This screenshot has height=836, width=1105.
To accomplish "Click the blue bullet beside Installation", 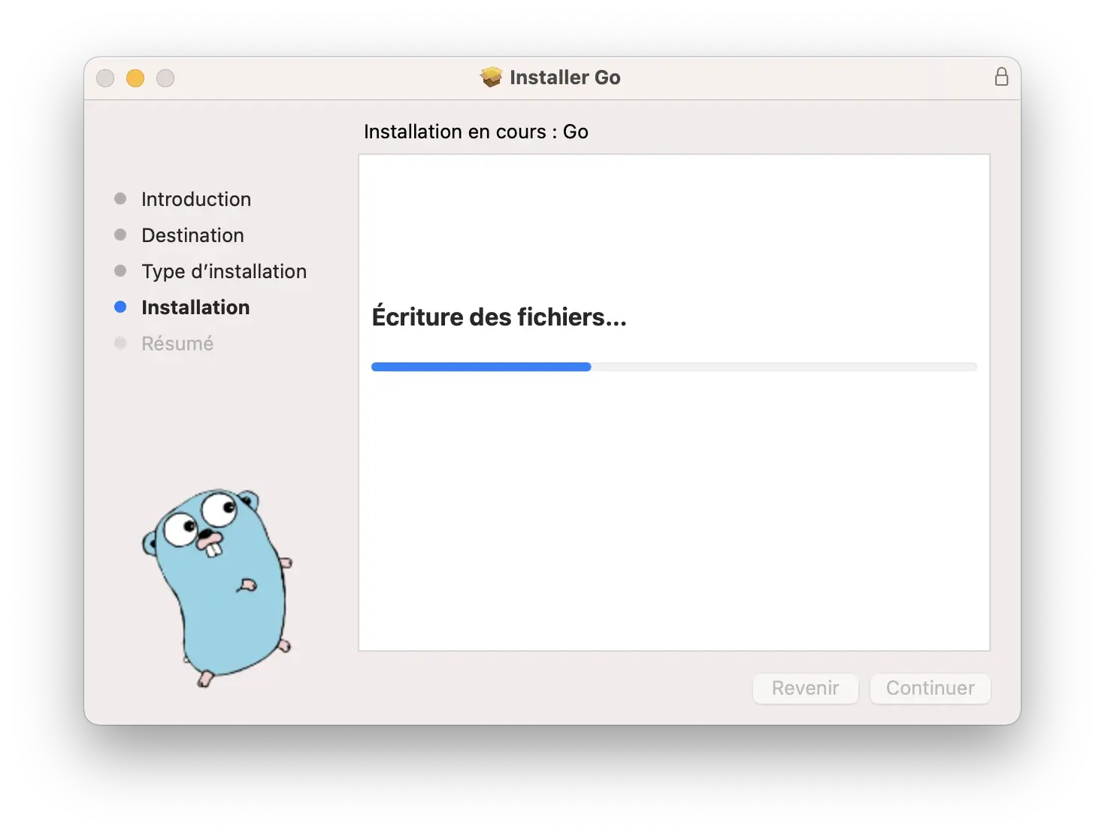I will tap(120, 307).
